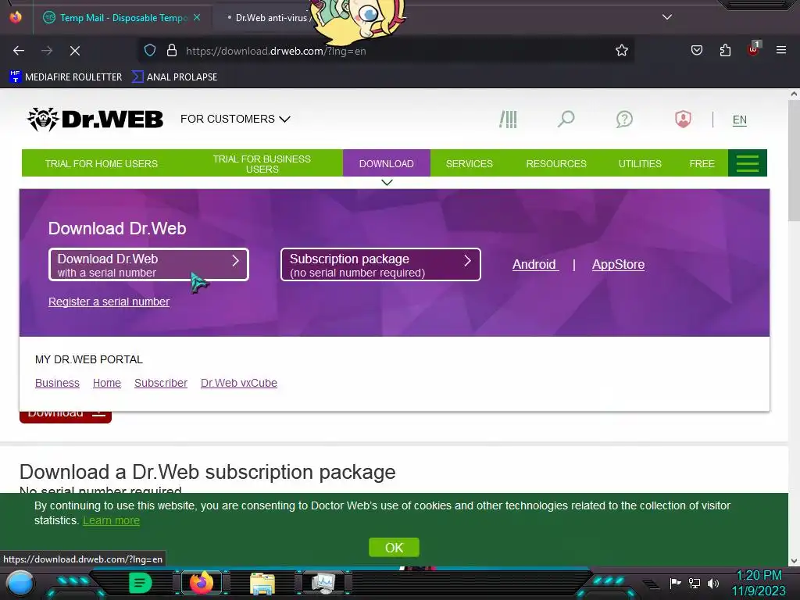Image resolution: width=800 pixels, height=600 pixels.
Task: Close the Temp Mail tab
Action: [197, 17]
